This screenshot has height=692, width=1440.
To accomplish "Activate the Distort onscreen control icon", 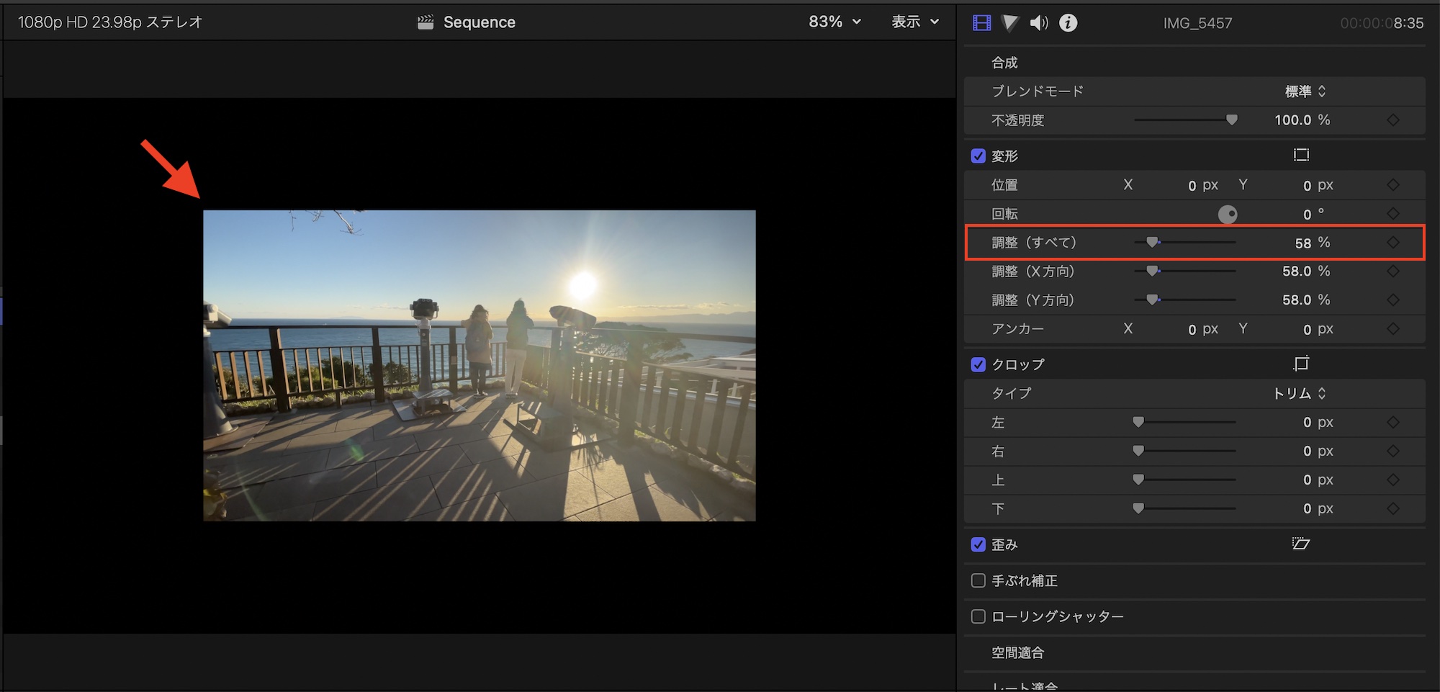I will click(x=1300, y=544).
